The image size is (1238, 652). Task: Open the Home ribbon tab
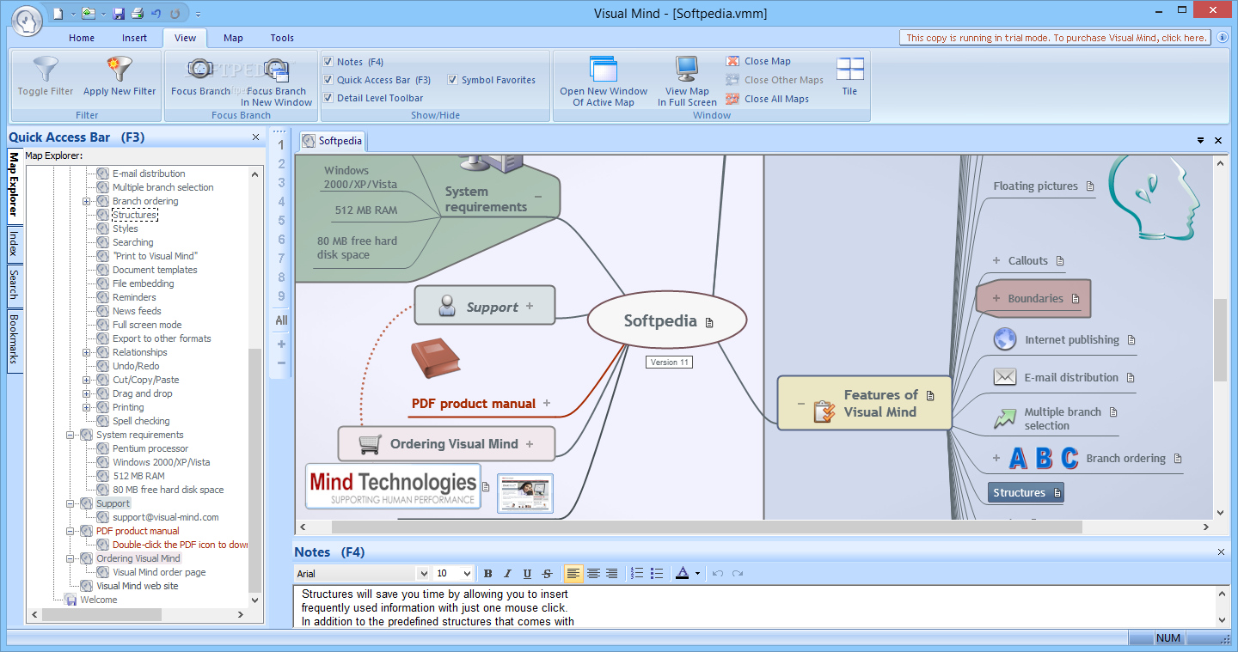pyautogui.click(x=82, y=38)
